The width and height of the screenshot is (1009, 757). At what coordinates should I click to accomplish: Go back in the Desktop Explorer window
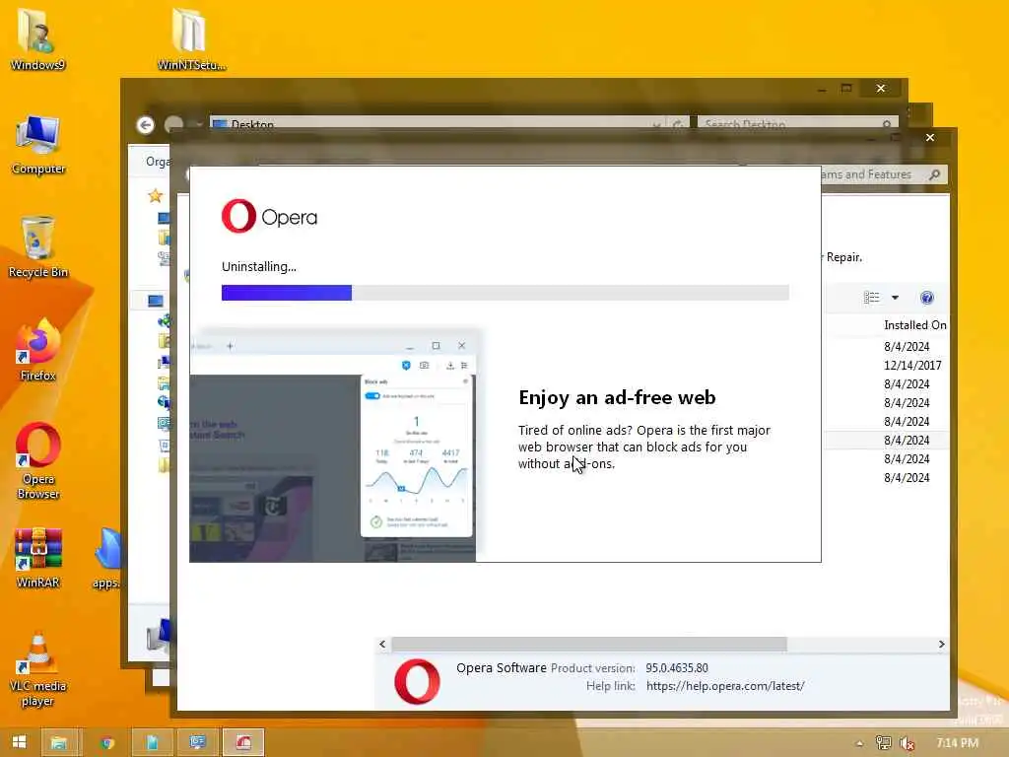pyautogui.click(x=146, y=125)
